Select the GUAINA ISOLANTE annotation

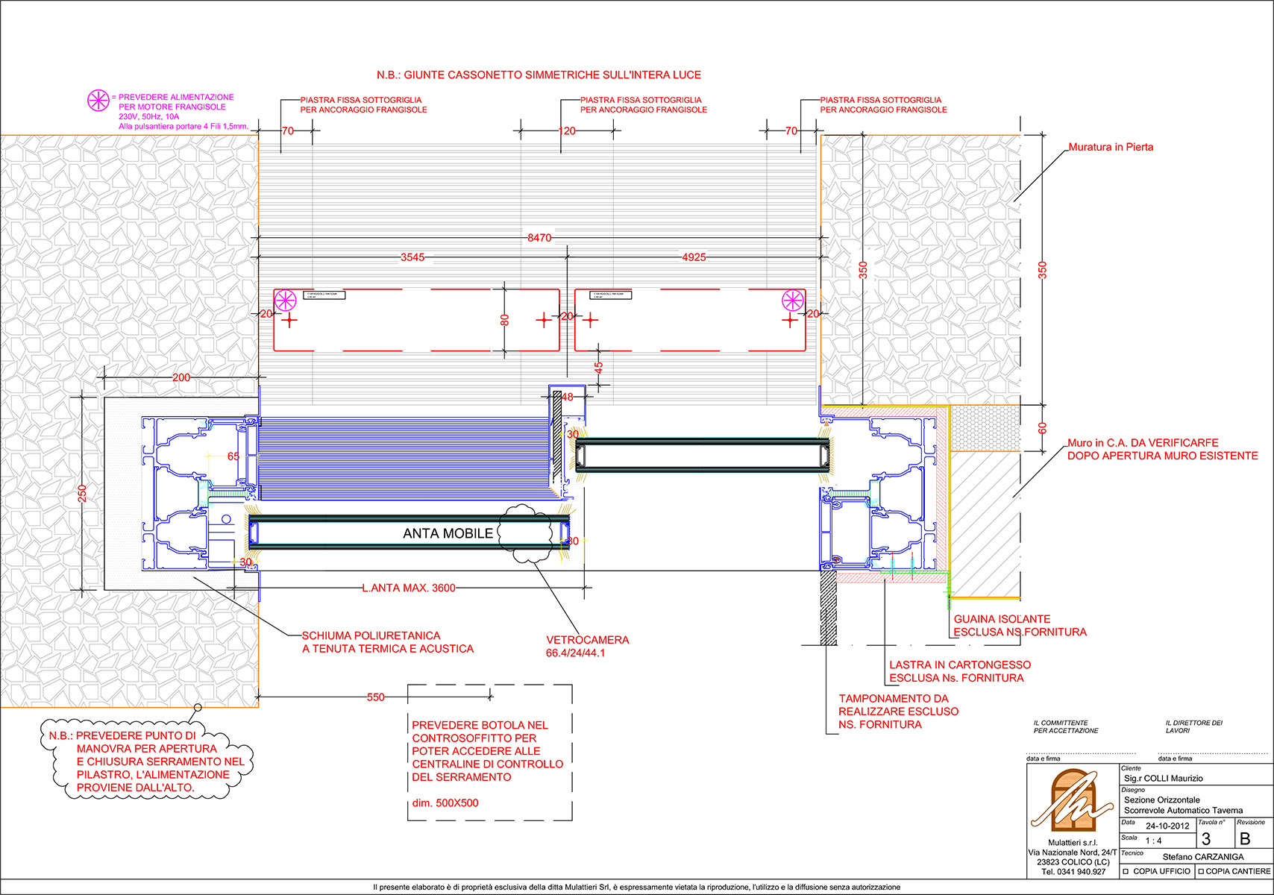1020,626
